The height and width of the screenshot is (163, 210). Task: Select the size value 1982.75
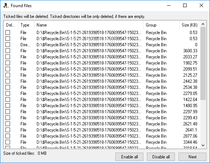click(190, 63)
